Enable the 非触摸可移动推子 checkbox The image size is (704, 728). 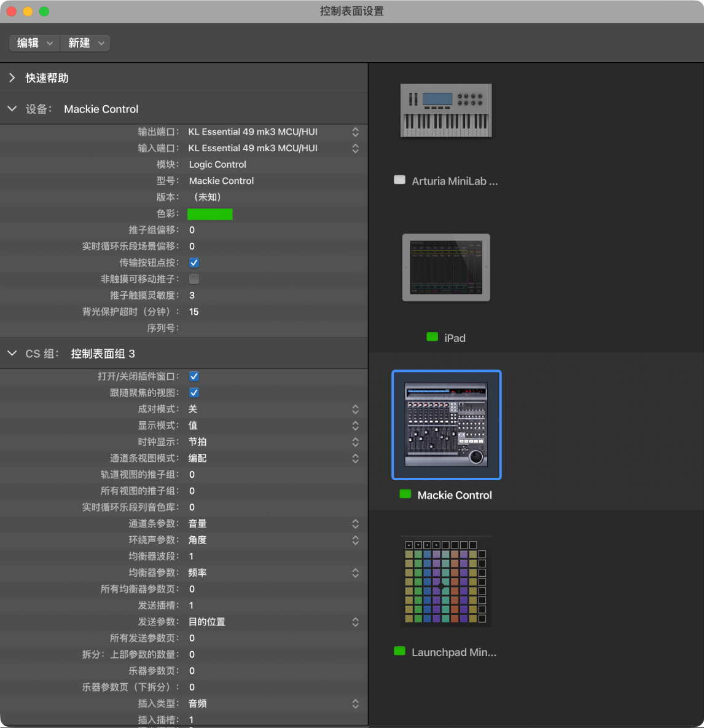(x=194, y=279)
